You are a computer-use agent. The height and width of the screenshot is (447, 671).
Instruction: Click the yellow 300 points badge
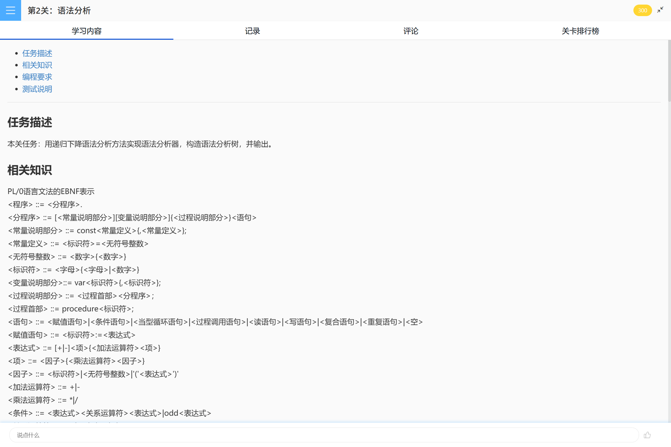642,10
